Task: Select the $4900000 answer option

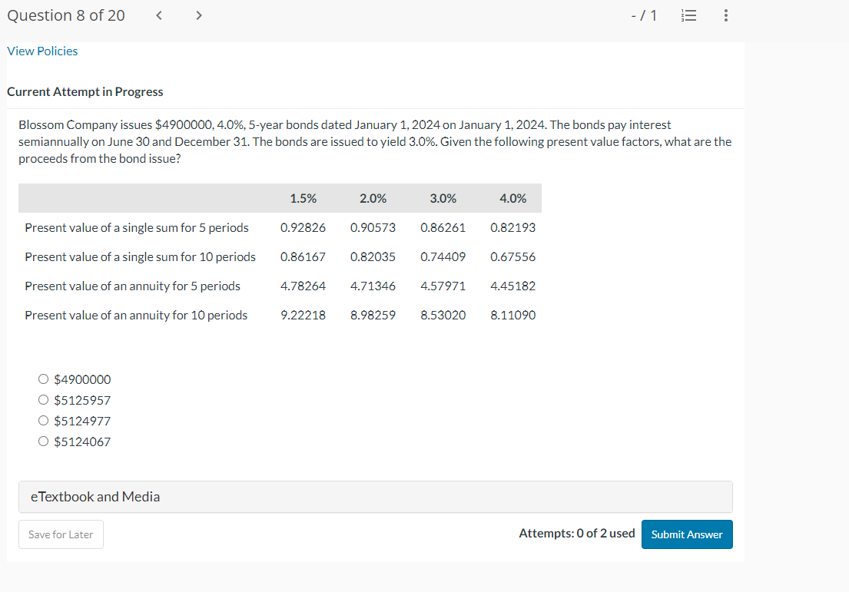Action: pos(44,379)
